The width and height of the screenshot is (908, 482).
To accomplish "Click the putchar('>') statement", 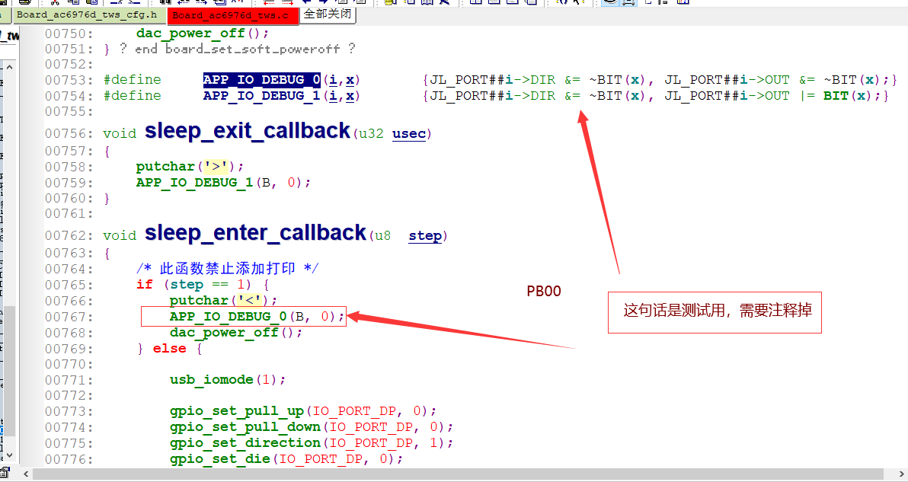I will (x=190, y=167).
